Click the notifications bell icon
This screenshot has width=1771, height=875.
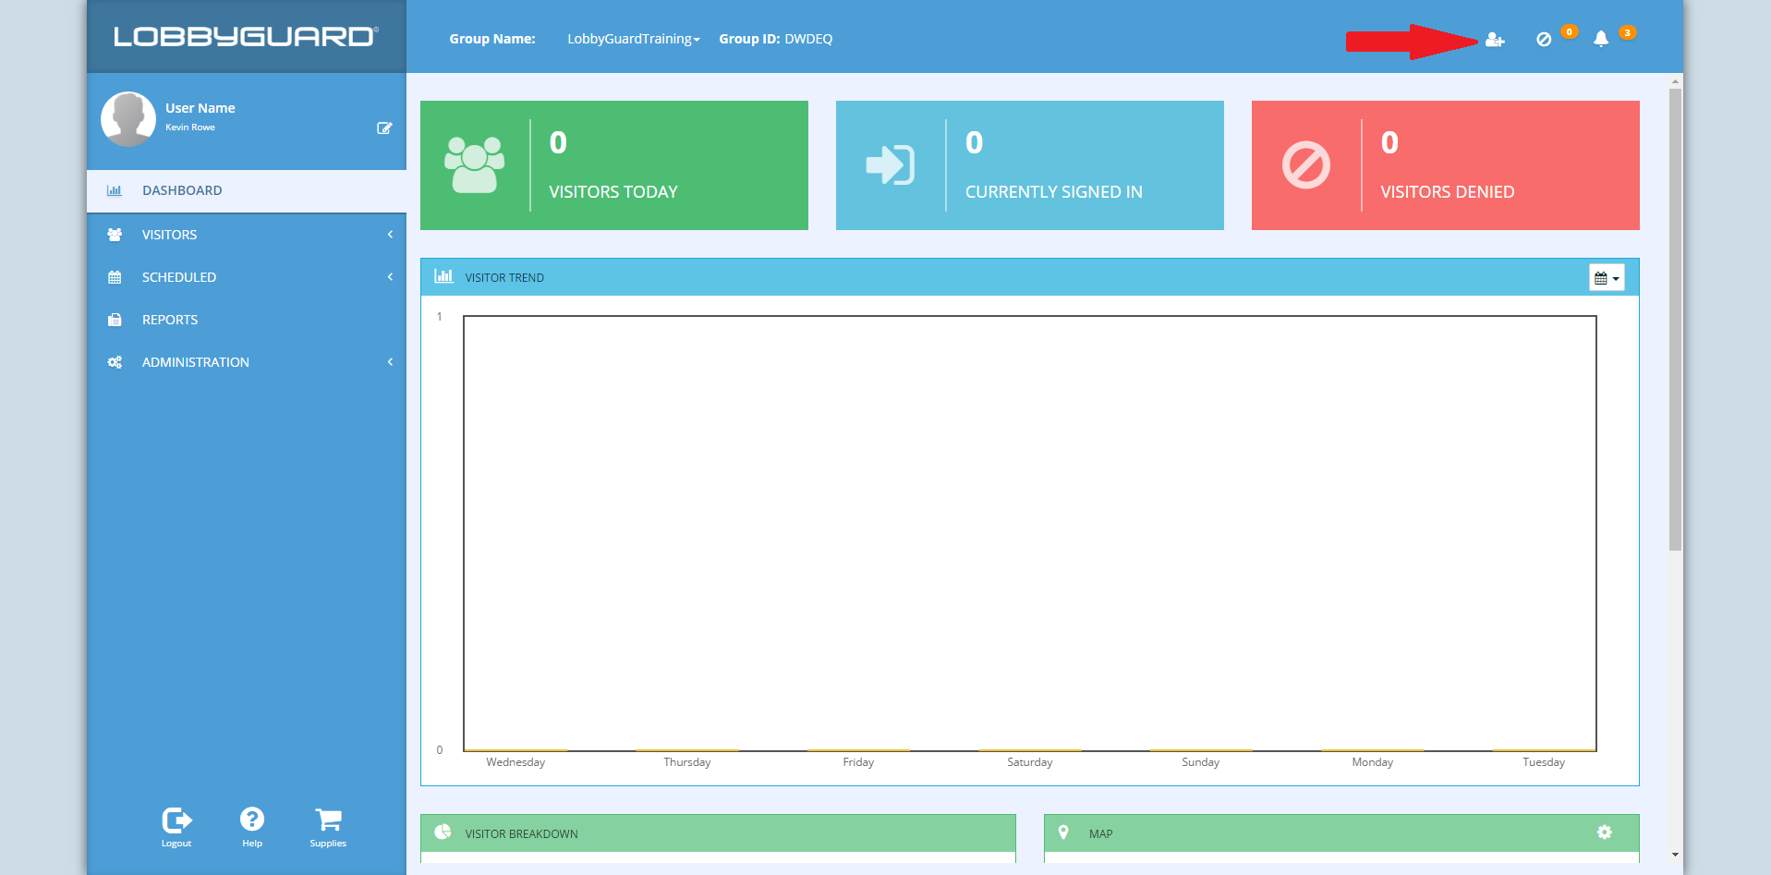(x=1600, y=39)
